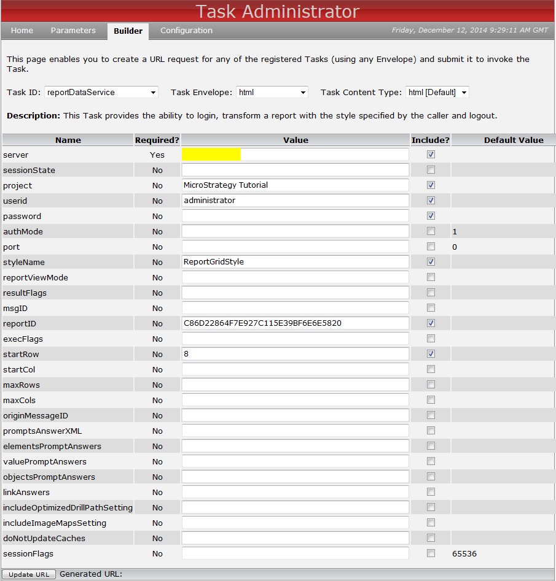The width and height of the screenshot is (556, 581).
Task: Open the Task ID dropdown
Action: tap(101, 92)
